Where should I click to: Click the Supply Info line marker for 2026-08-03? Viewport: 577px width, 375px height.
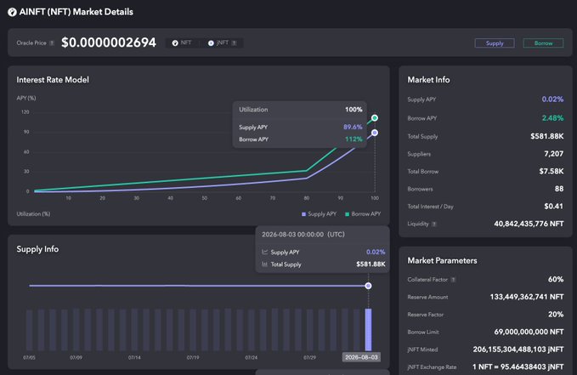[x=368, y=286]
